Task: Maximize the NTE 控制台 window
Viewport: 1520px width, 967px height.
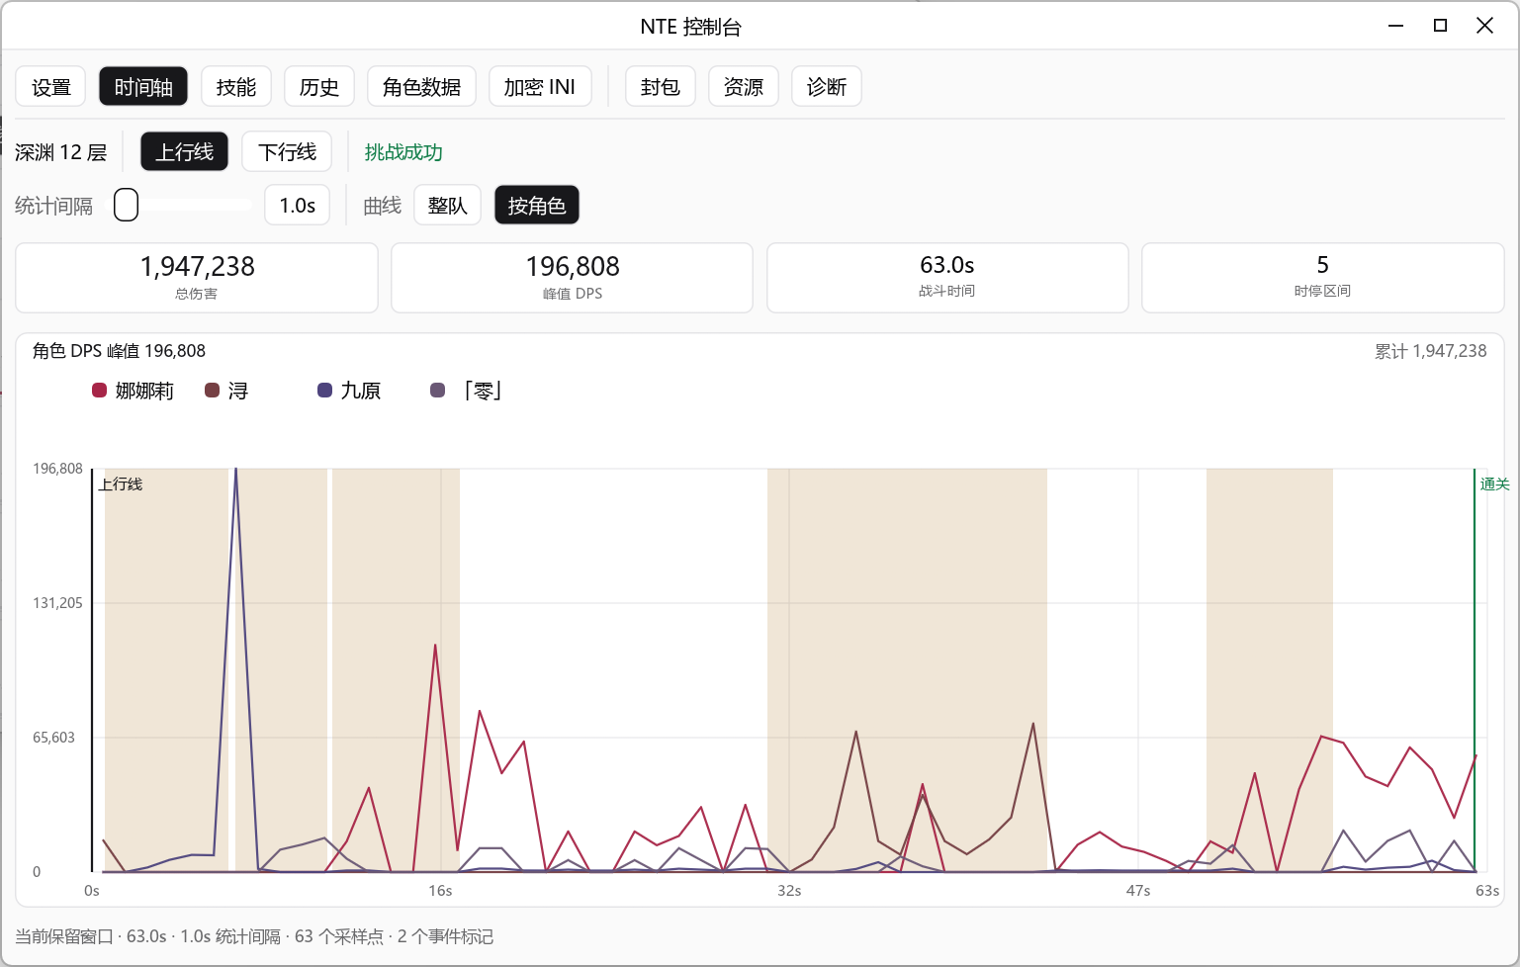Action: pyautogui.click(x=1440, y=26)
